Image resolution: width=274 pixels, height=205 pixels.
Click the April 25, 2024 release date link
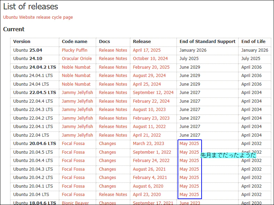coord(147,84)
